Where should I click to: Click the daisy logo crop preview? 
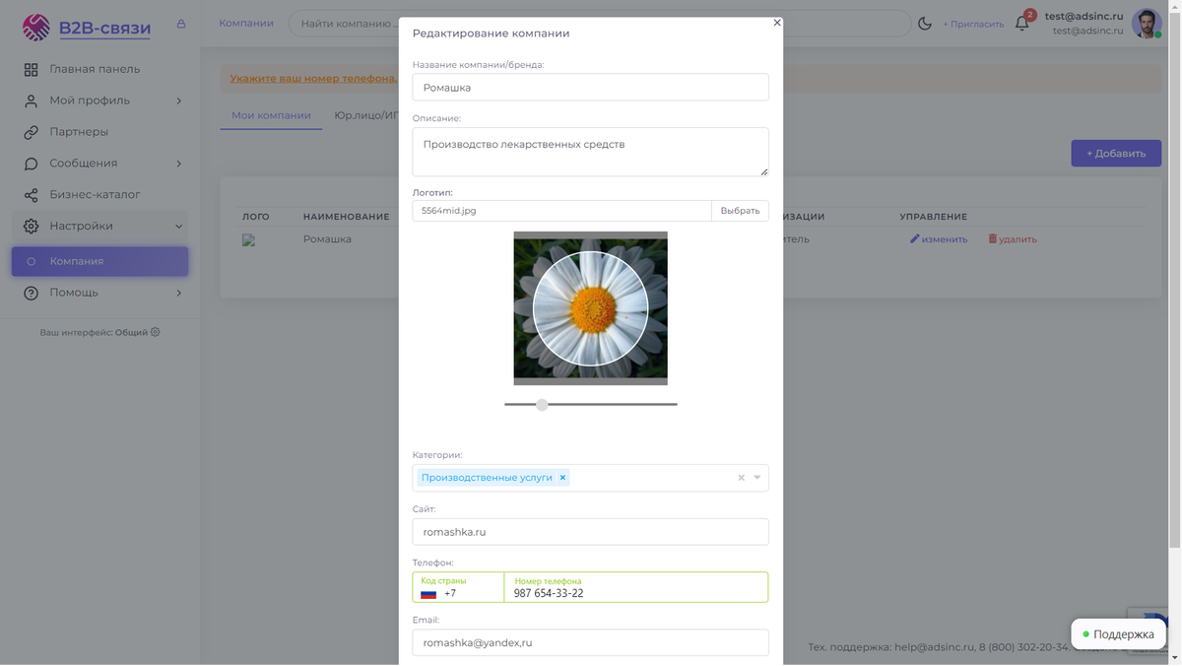coord(591,308)
